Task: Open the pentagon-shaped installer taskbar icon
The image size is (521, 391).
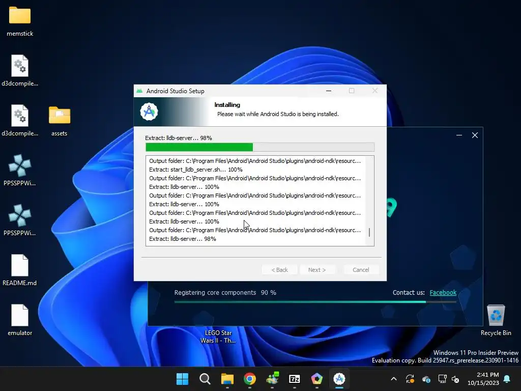Action: [316, 379]
